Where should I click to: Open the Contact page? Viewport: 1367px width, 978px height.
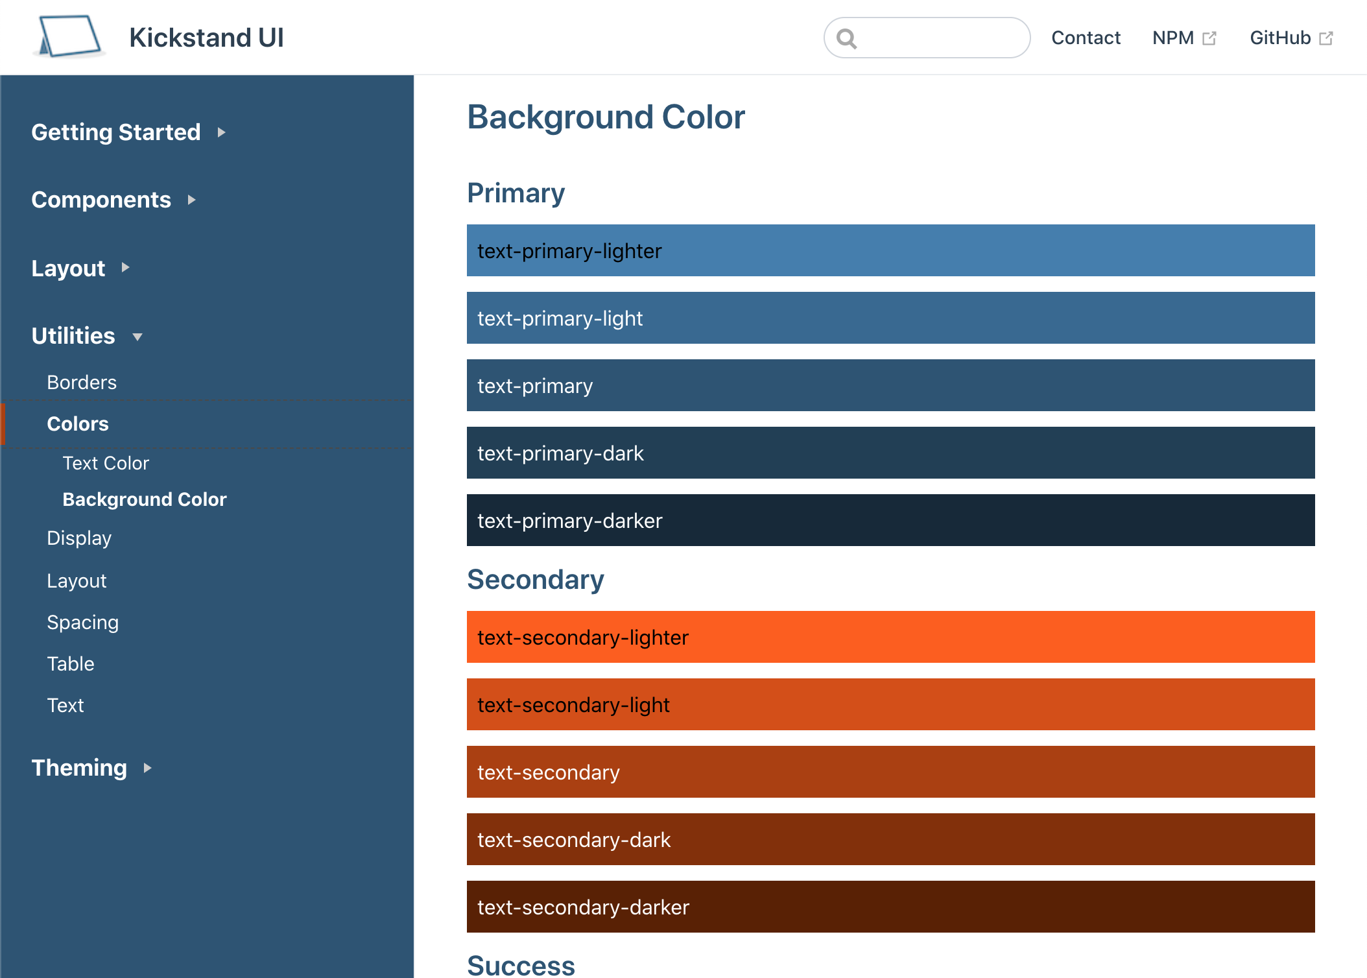pyautogui.click(x=1085, y=38)
